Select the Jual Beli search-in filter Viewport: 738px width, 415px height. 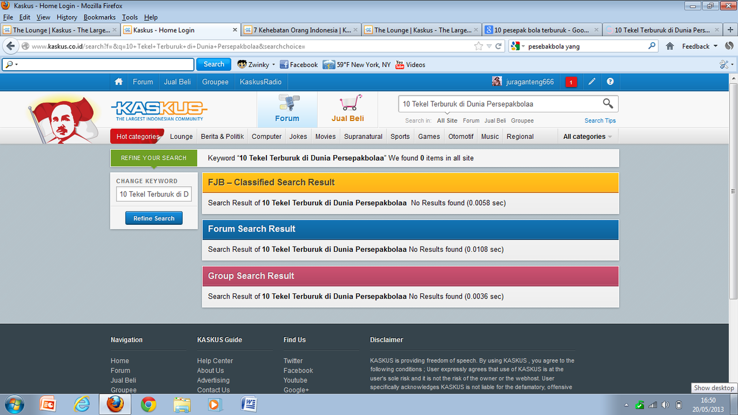(495, 120)
